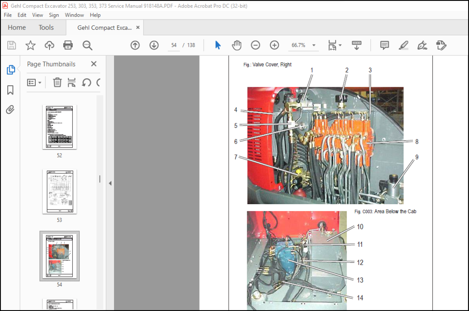Choose the highlight text pen tool

point(403,45)
